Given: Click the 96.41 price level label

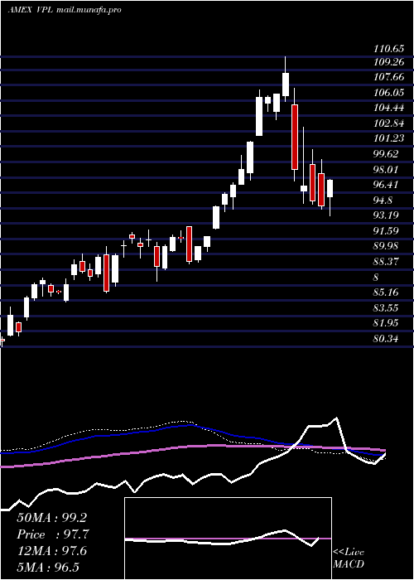Looking at the screenshot, I should 387,185.
